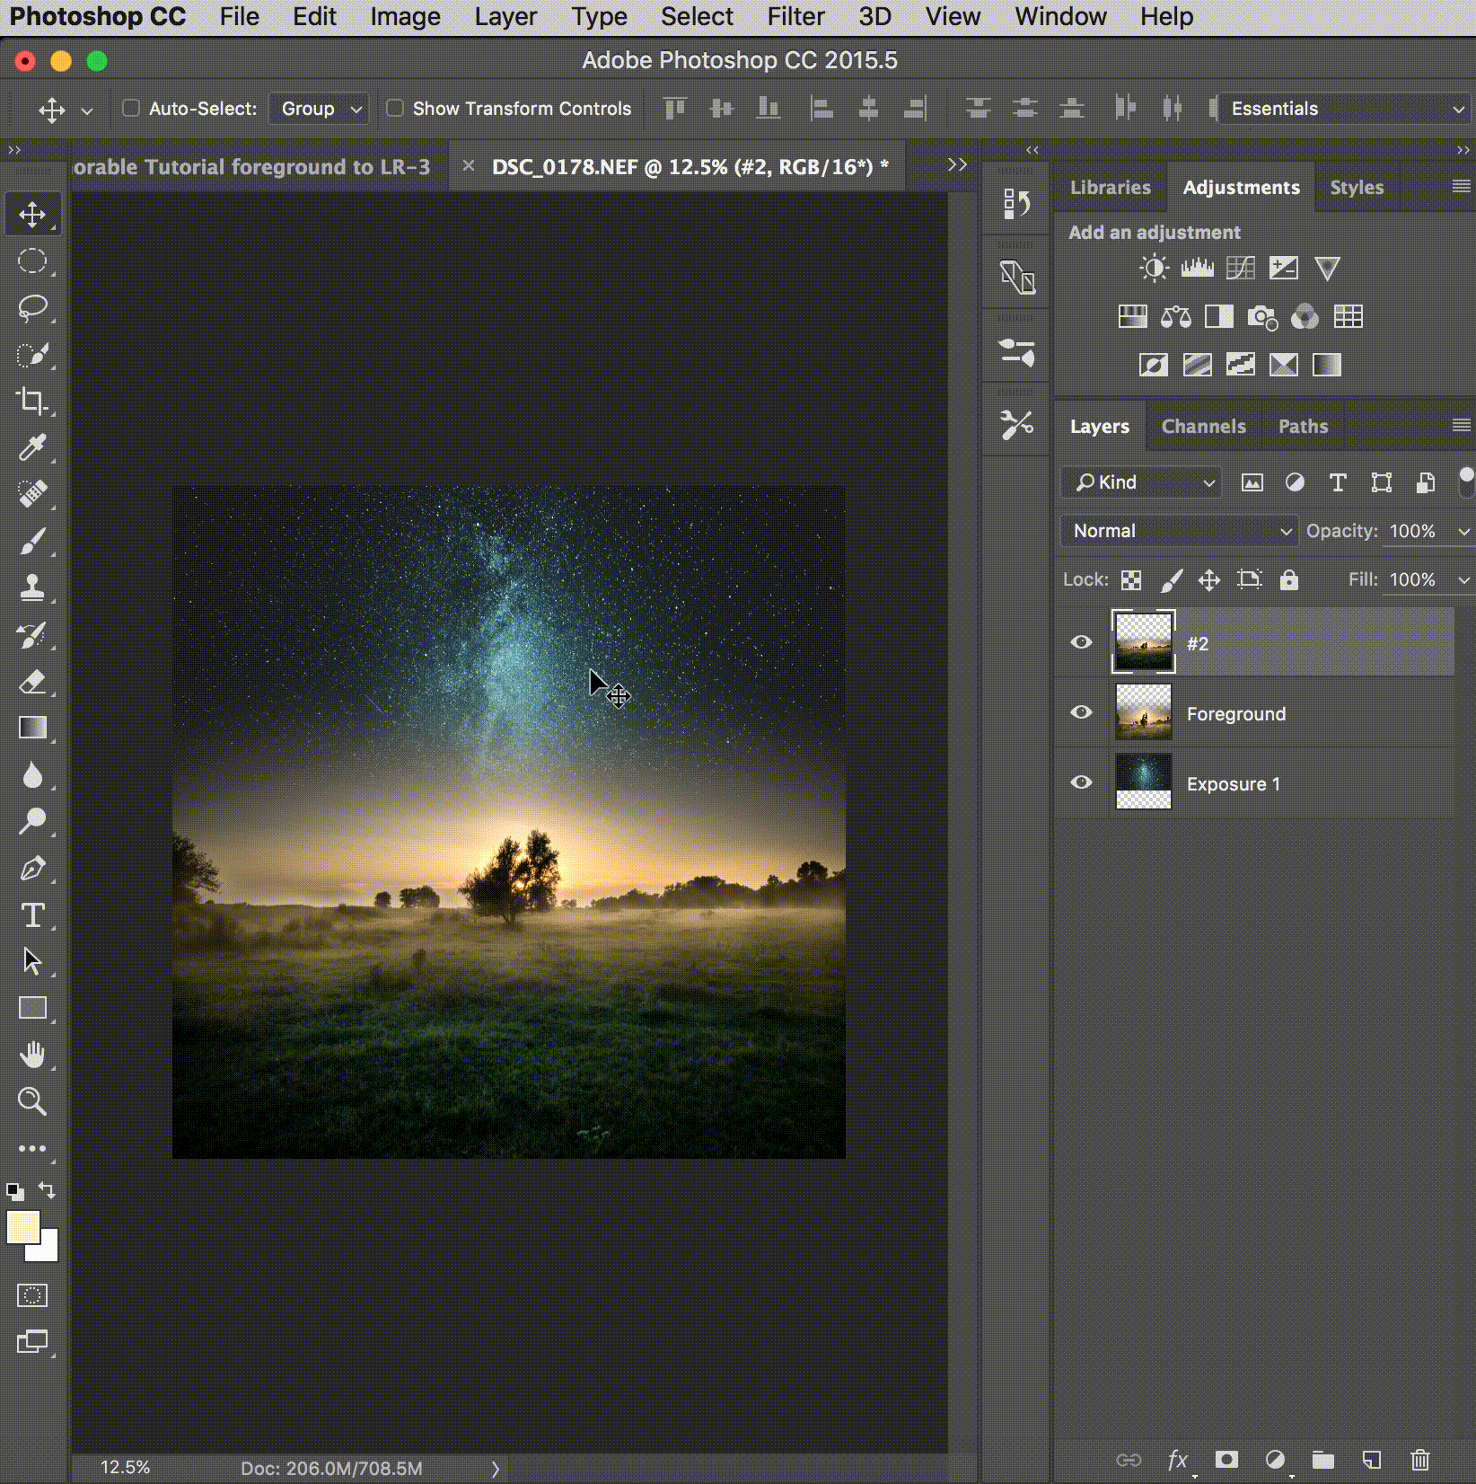Viewport: 1476px width, 1484px height.
Task: Click the foreground color swatch
Action: 22,1226
